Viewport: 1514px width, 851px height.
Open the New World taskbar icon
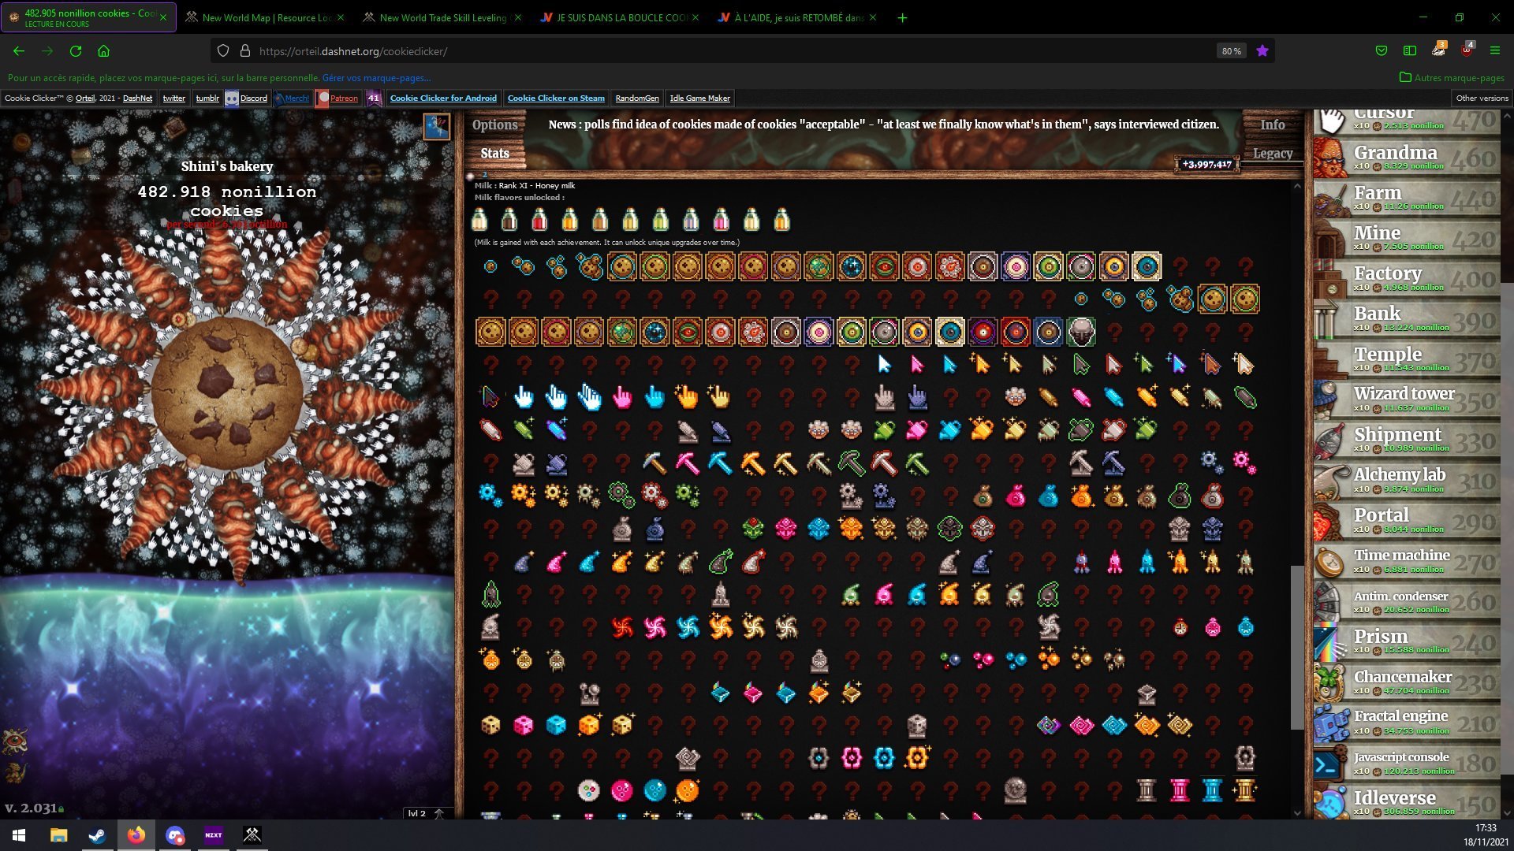pyautogui.click(x=252, y=835)
